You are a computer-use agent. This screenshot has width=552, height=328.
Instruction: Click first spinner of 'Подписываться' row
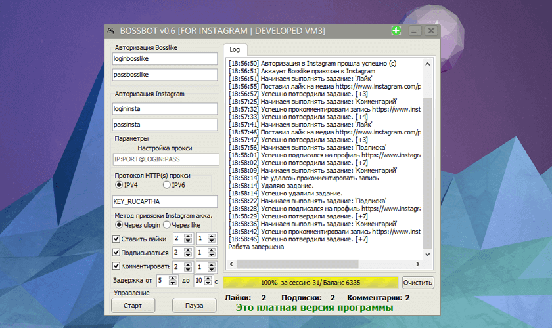click(183, 253)
